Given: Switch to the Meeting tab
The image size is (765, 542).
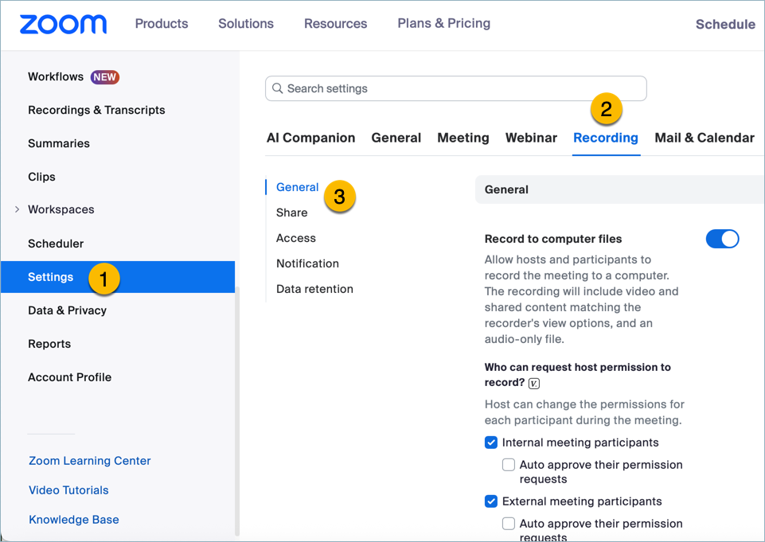Looking at the screenshot, I should click(x=463, y=138).
